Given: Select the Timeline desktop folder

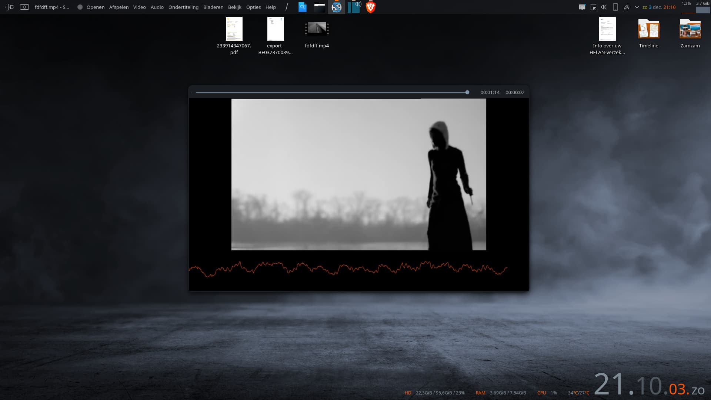Looking at the screenshot, I should point(648,30).
